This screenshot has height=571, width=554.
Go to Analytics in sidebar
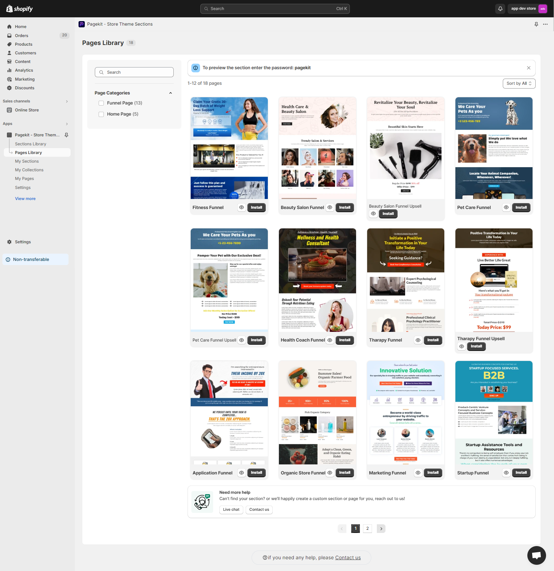click(x=24, y=70)
